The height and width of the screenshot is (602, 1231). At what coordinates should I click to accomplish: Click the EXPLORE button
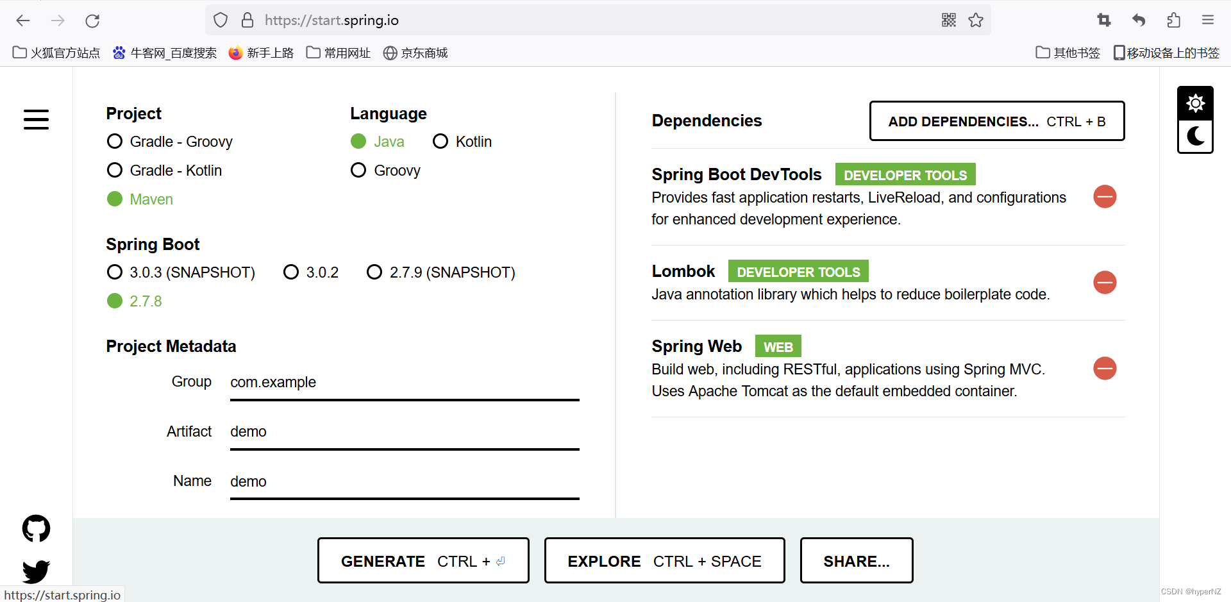[664, 560]
